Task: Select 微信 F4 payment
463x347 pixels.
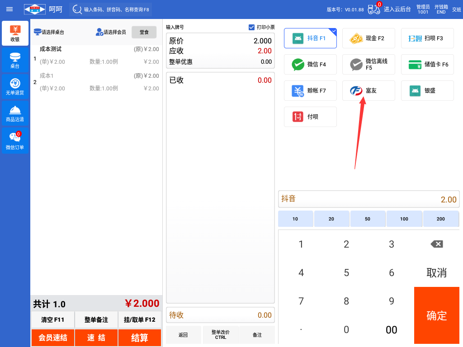Action: [x=310, y=64]
